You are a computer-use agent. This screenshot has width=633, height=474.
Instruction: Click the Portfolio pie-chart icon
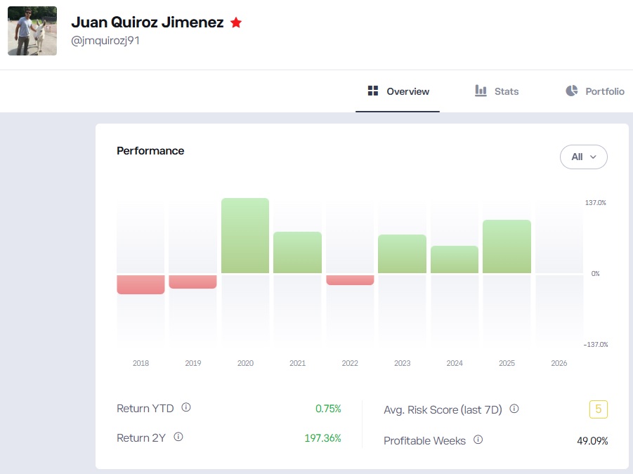click(x=570, y=91)
